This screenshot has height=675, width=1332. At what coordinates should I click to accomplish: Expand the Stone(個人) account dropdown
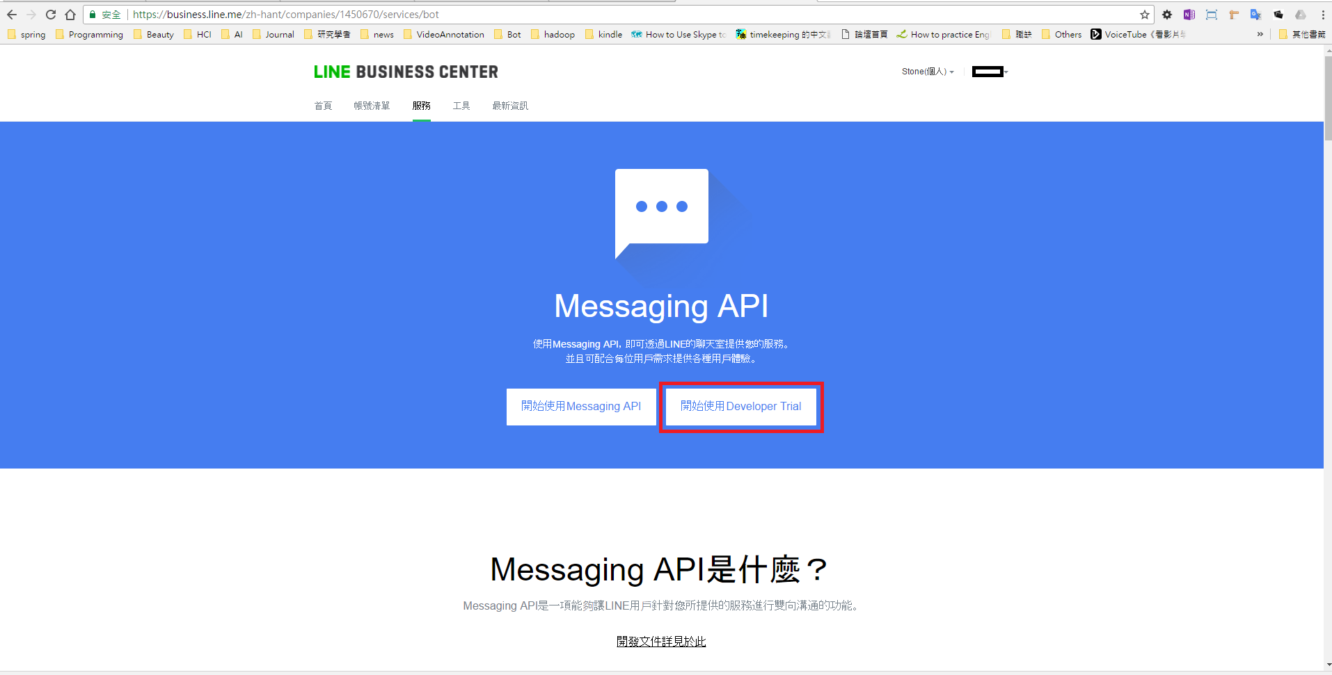tap(928, 72)
